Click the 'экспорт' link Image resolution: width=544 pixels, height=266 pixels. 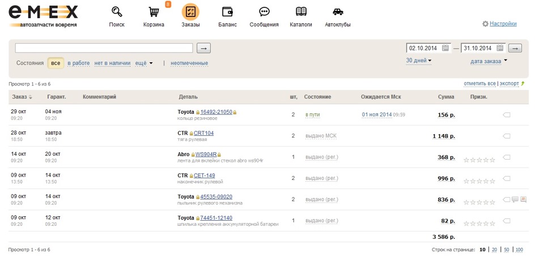click(509, 84)
